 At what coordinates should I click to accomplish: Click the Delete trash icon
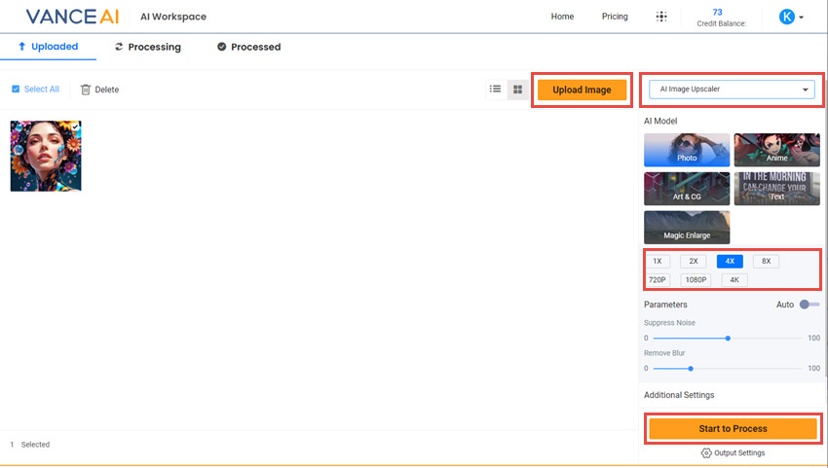click(86, 90)
